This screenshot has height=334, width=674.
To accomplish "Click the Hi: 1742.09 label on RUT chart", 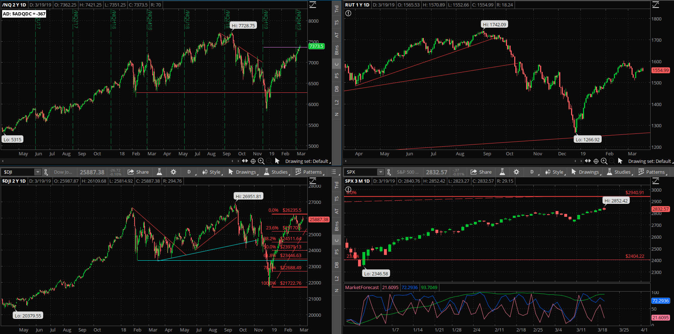I will click(494, 24).
